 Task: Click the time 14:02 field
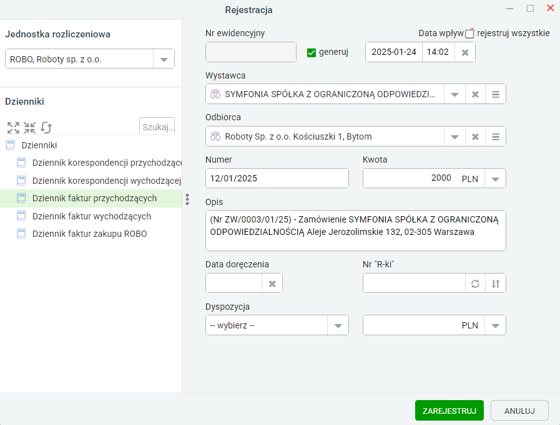[x=438, y=52]
